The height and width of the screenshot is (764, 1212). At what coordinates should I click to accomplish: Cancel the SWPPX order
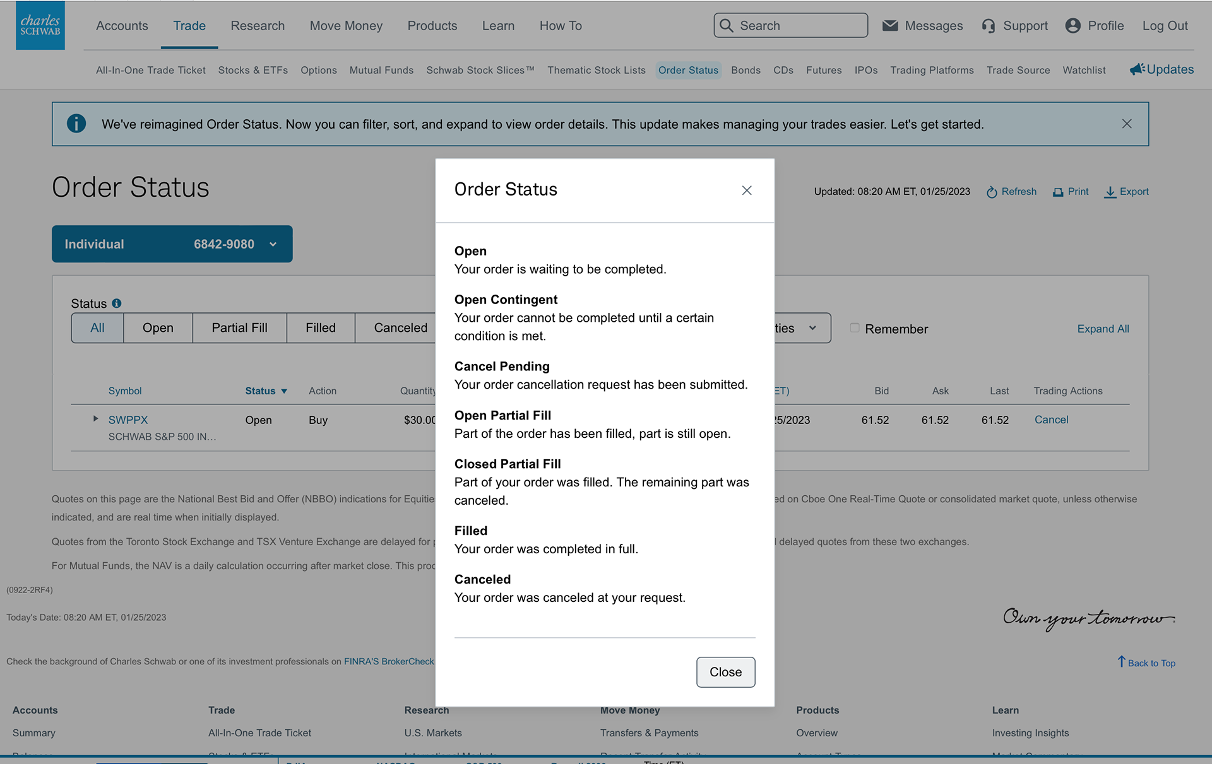coord(1051,420)
